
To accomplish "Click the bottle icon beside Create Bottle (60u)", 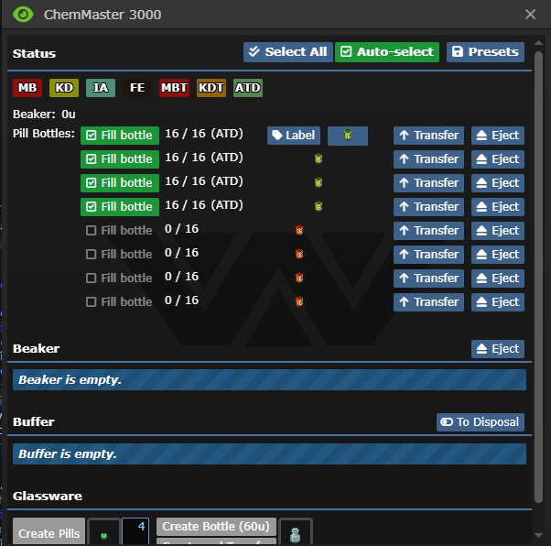I will (x=296, y=533).
